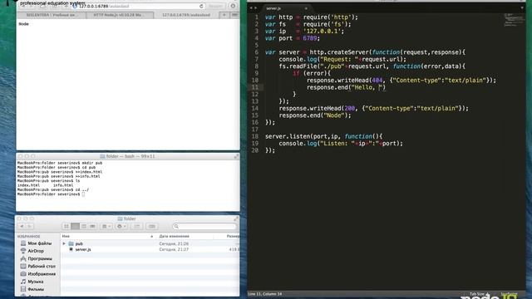
Task: Open Изображения in the Finder sidebar
Action: point(38,274)
